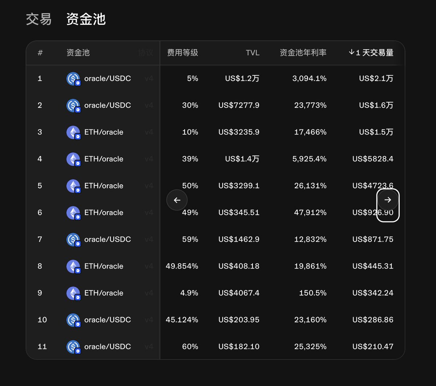
Task: Click the right arrow to scroll columns
Action: (388, 200)
